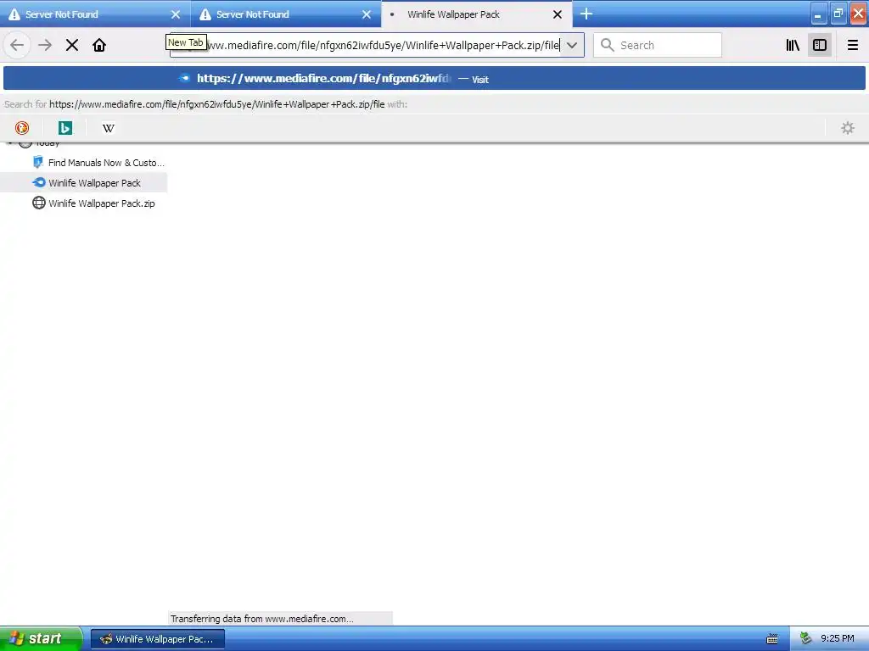The width and height of the screenshot is (869, 651).
Task: Open the Windows start menu
Action: 41,638
